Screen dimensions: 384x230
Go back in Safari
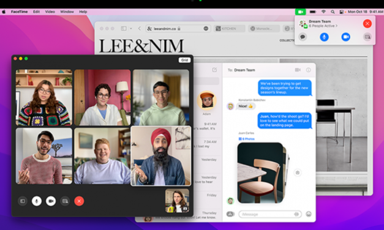coord(140,29)
